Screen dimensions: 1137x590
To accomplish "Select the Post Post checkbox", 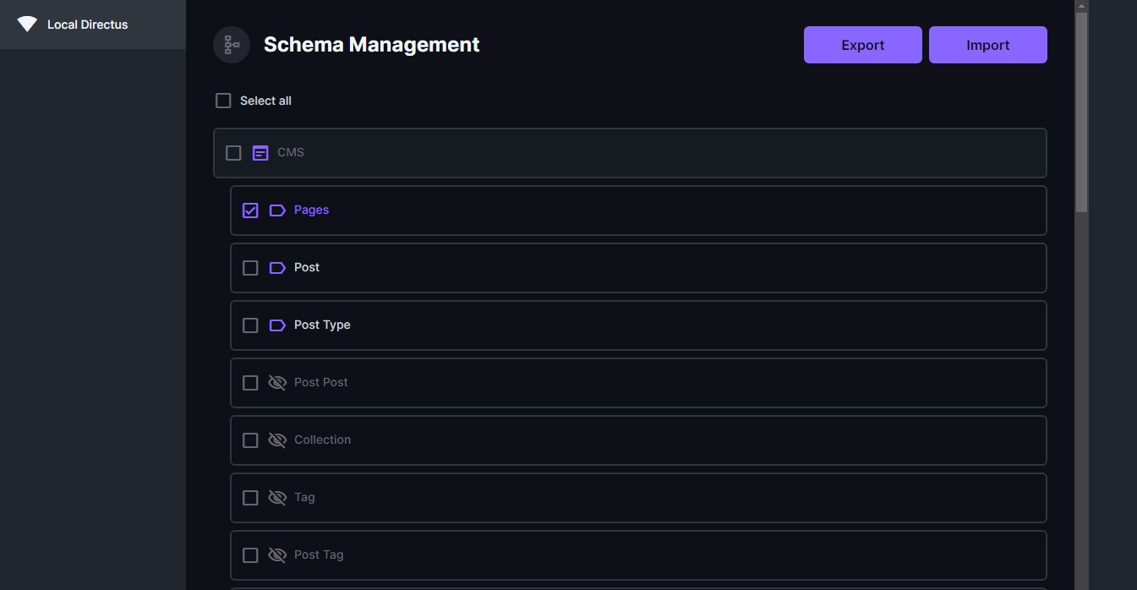I will (250, 383).
